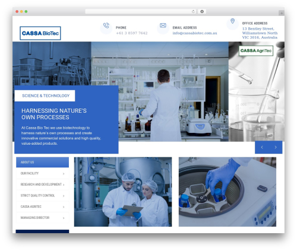The height and width of the screenshot is (251, 297).
Task: Open Research and Development menu item
Action: (x=42, y=185)
